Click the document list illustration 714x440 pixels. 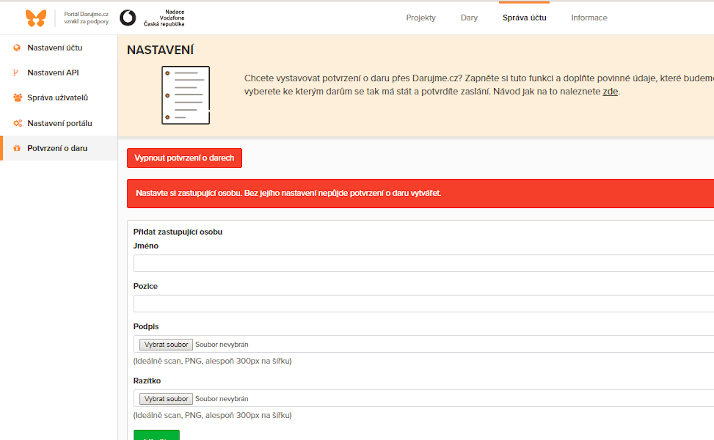[x=185, y=95]
